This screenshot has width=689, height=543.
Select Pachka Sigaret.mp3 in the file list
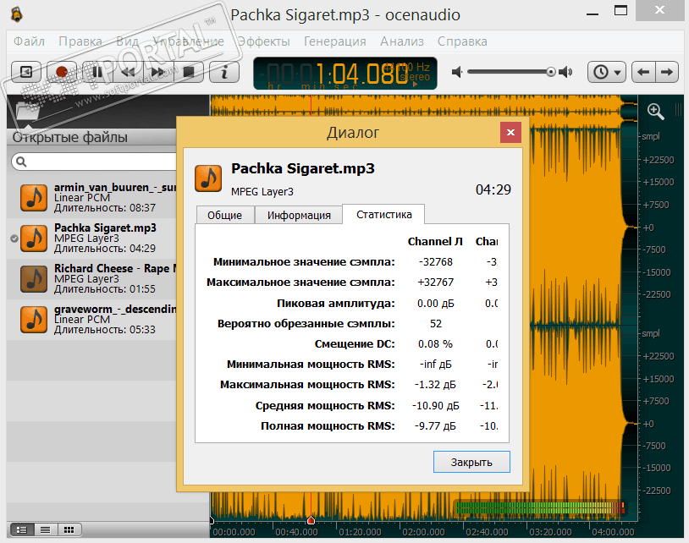pos(91,238)
